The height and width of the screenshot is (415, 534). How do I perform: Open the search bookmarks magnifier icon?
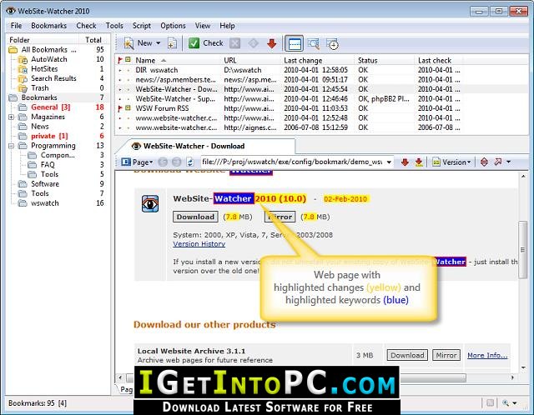(314, 44)
